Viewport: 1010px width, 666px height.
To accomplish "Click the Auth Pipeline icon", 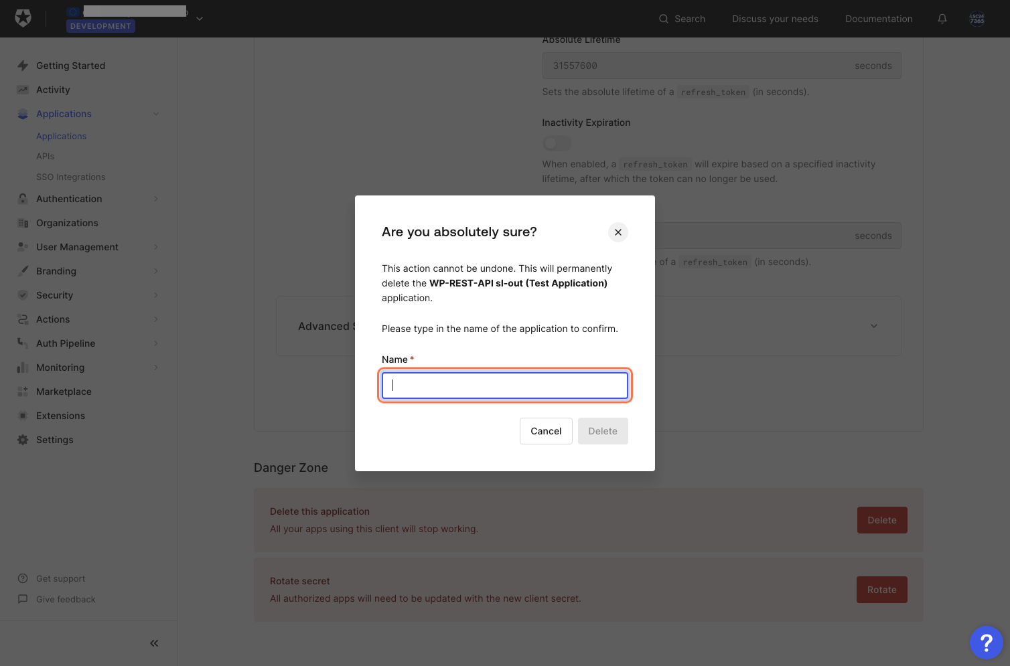I will click(x=23, y=343).
